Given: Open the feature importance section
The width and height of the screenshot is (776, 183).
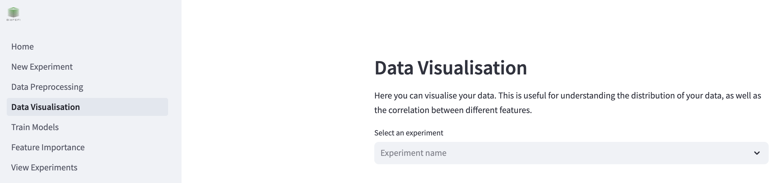Looking at the screenshot, I should pos(48,147).
